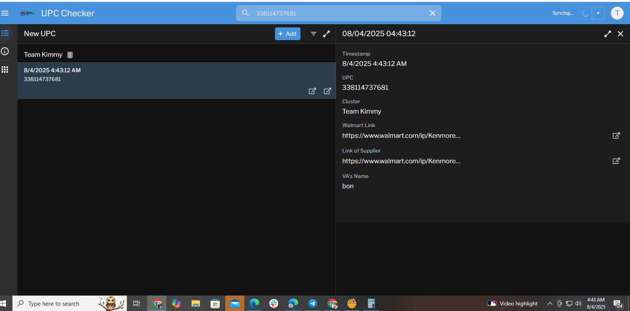The width and height of the screenshot is (630, 311).
Task: Click the Add button
Action: (287, 34)
